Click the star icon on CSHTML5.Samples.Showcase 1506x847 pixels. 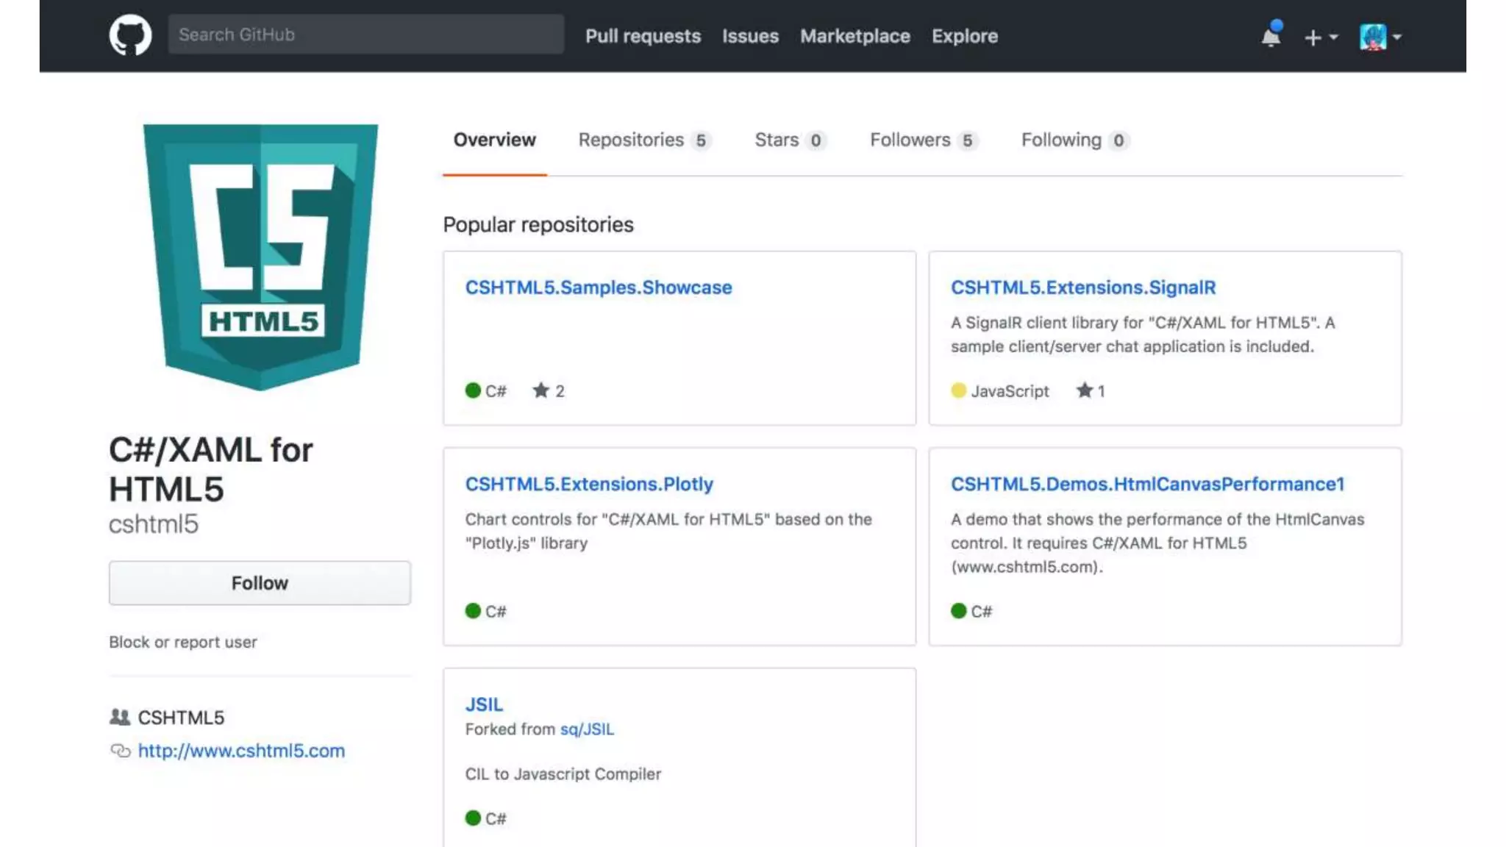[541, 390]
